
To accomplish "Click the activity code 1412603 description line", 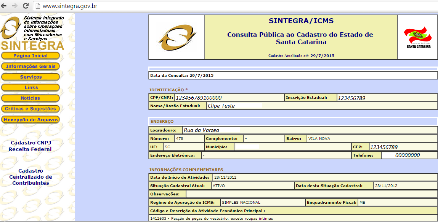I will click(212, 218).
